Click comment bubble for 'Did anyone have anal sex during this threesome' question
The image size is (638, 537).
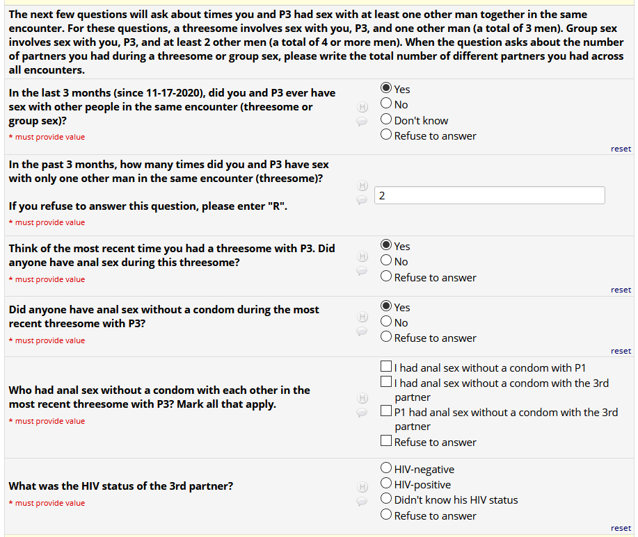click(362, 271)
